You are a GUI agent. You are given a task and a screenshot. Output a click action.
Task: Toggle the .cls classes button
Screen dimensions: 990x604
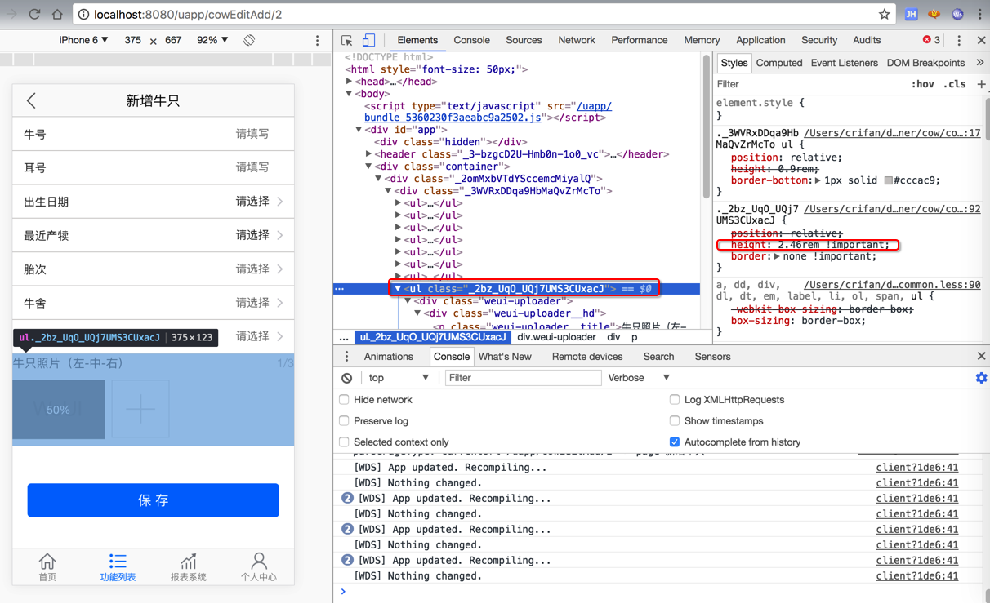tap(955, 84)
